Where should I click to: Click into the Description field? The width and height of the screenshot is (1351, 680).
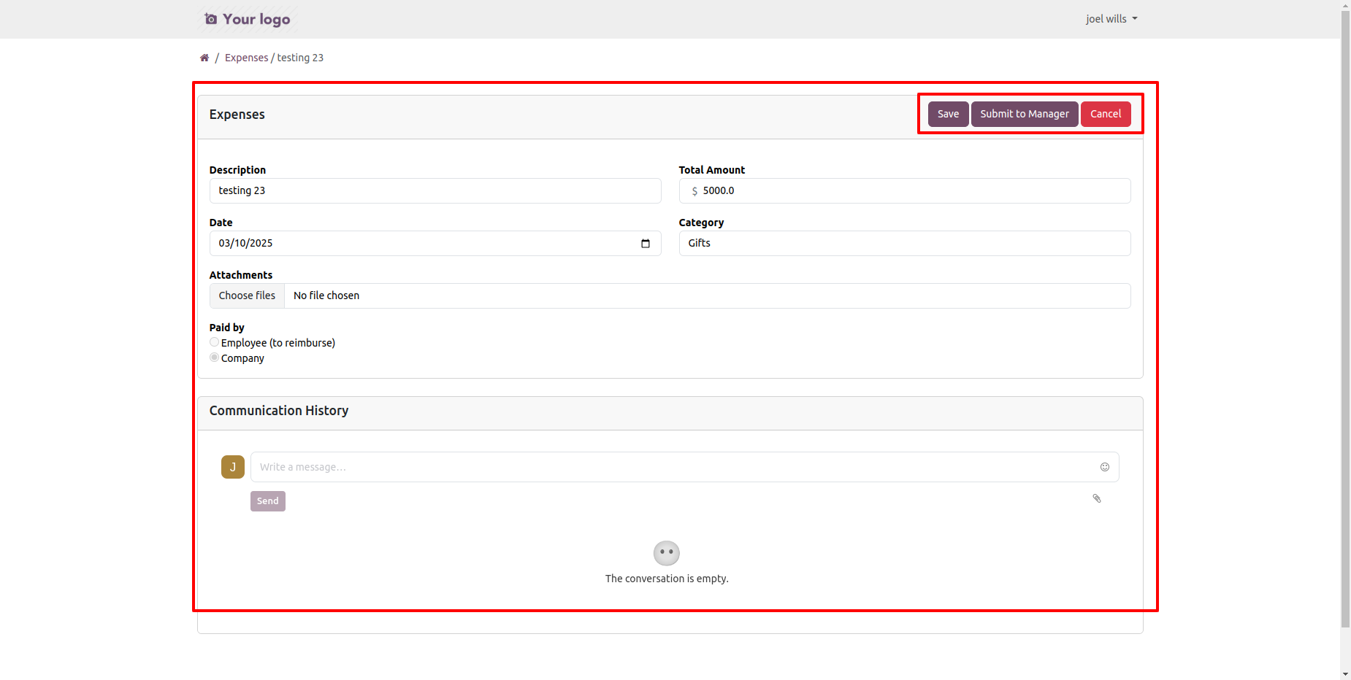pos(435,191)
